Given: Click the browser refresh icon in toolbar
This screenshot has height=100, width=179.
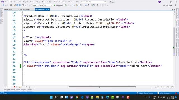Looking at the screenshot, I should click(72, 5).
